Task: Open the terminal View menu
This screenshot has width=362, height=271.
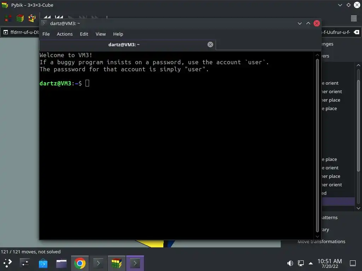Action: [101, 34]
